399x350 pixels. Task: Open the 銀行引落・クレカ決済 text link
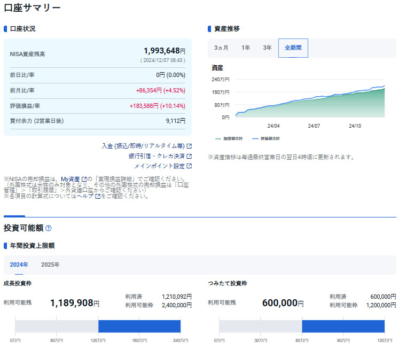click(x=156, y=156)
